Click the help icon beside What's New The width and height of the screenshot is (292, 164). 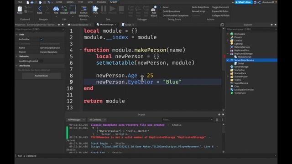(255, 2)
